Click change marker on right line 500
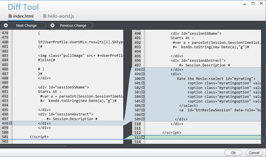 [x=143, y=78]
